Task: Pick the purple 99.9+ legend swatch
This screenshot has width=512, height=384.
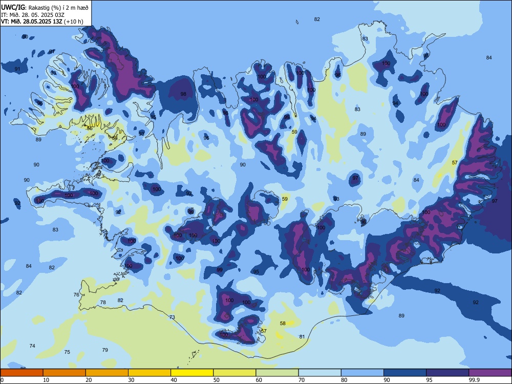Action: tap(490, 373)
